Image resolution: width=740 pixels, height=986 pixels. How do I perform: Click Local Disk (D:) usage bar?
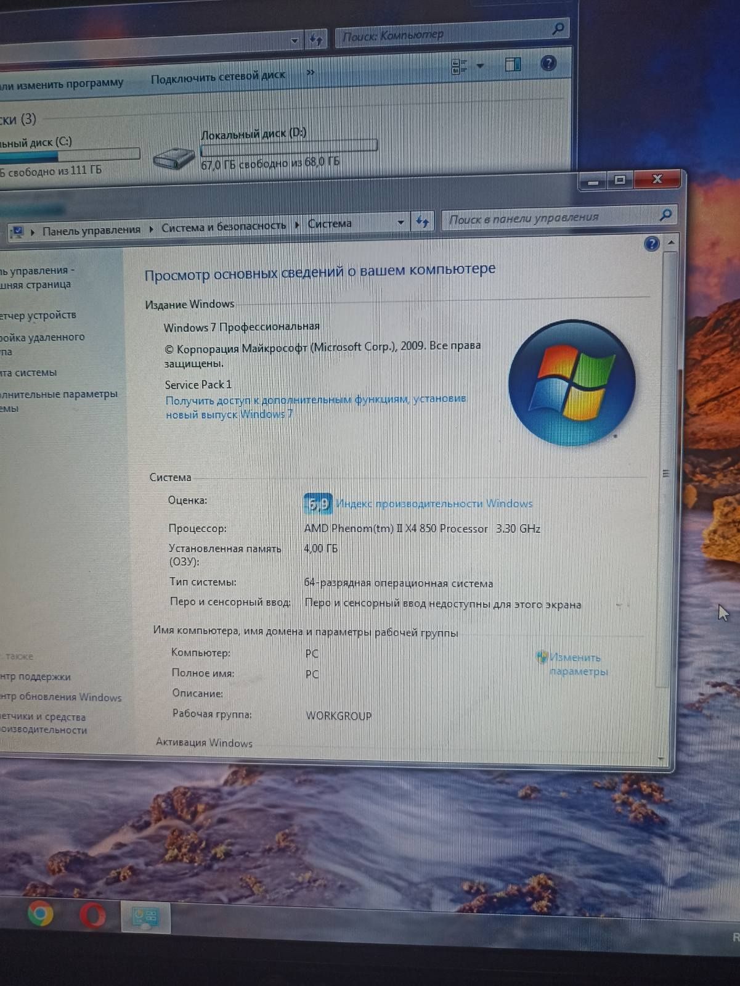tap(288, 147)
